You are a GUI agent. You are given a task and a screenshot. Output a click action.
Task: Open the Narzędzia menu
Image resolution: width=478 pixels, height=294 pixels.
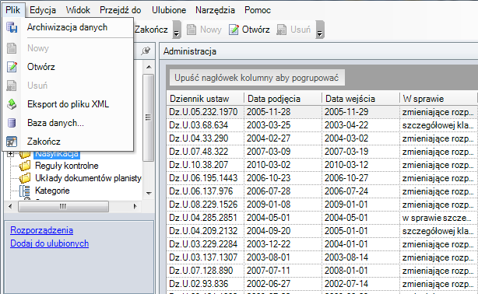click(215, 10)
